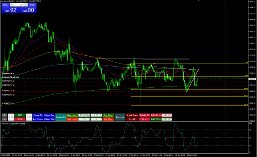Select the order label #1894422719 tp
Screen dimensions: 257x157
click(8, 90)
